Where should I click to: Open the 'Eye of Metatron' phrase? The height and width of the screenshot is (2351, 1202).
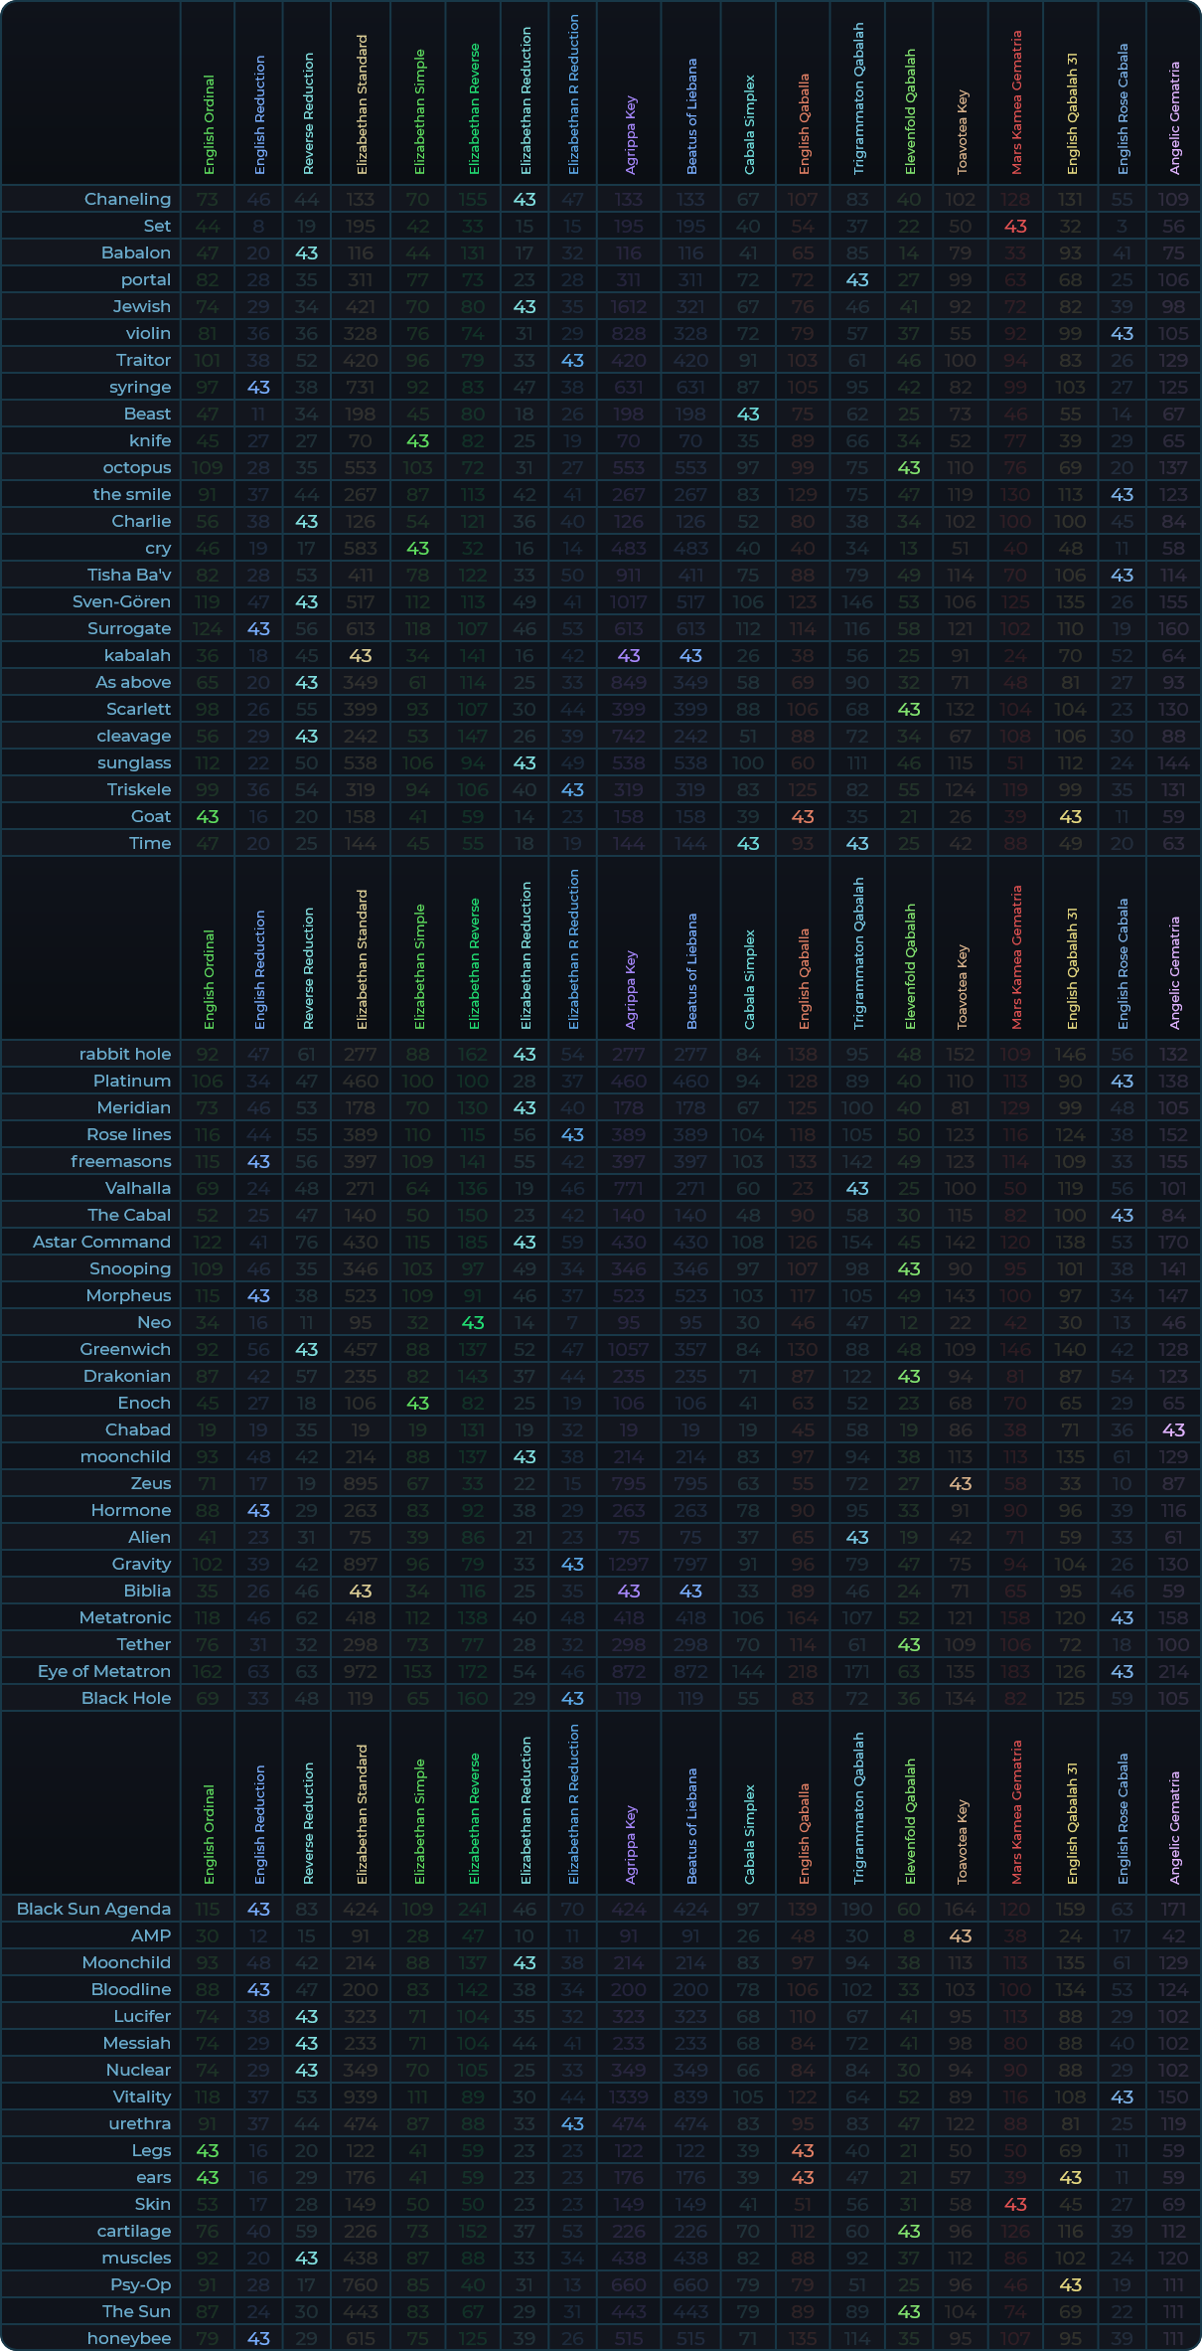pos(104,1672)
